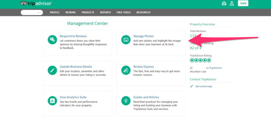Open the trips suitcase icon
This screenshot has height=126, width=271.
click(x=224, y=3)
